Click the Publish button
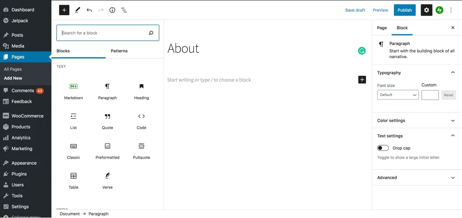The image size is (462, 218). tap(404, 10)
